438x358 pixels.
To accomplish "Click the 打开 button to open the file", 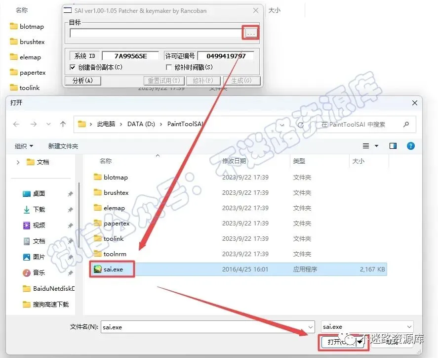I will coord(343,342).
